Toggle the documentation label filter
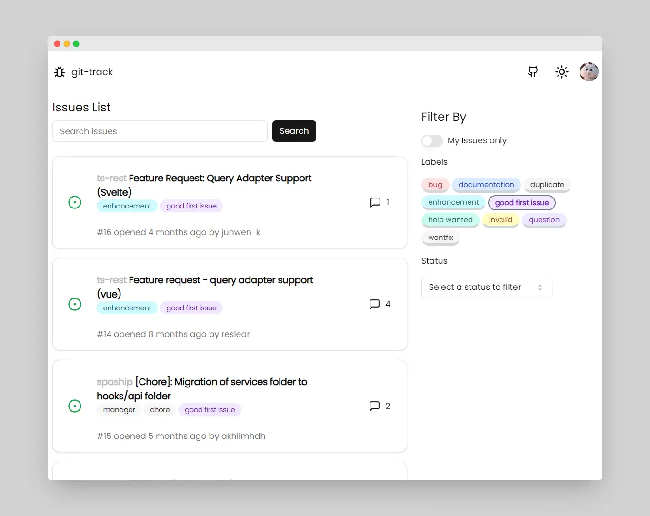 click(486, 185)
